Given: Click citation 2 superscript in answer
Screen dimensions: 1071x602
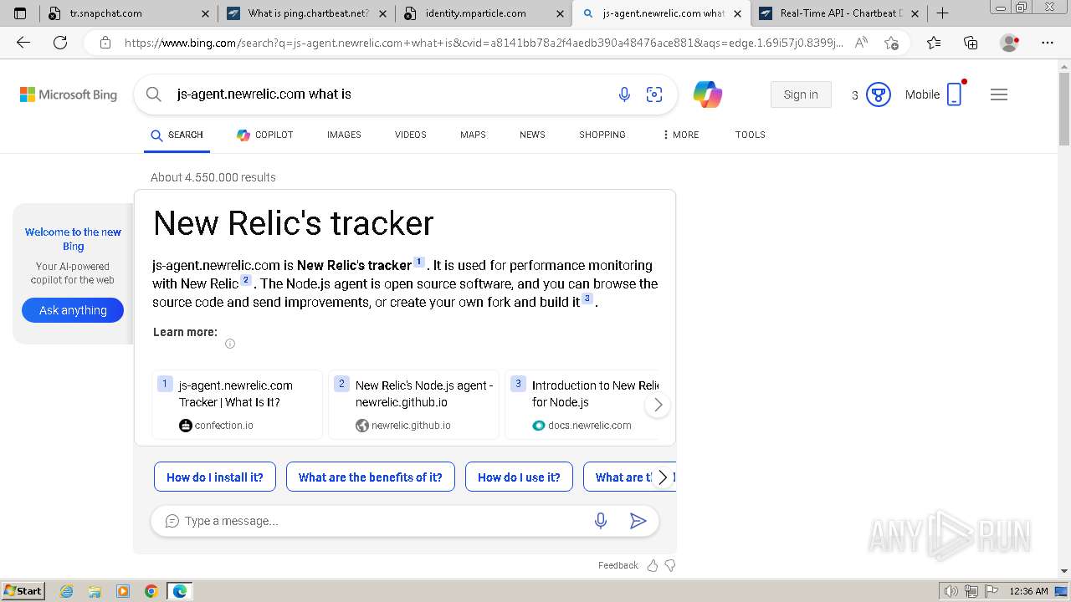Looking at the screenshot, I should (x=246, y=280).
